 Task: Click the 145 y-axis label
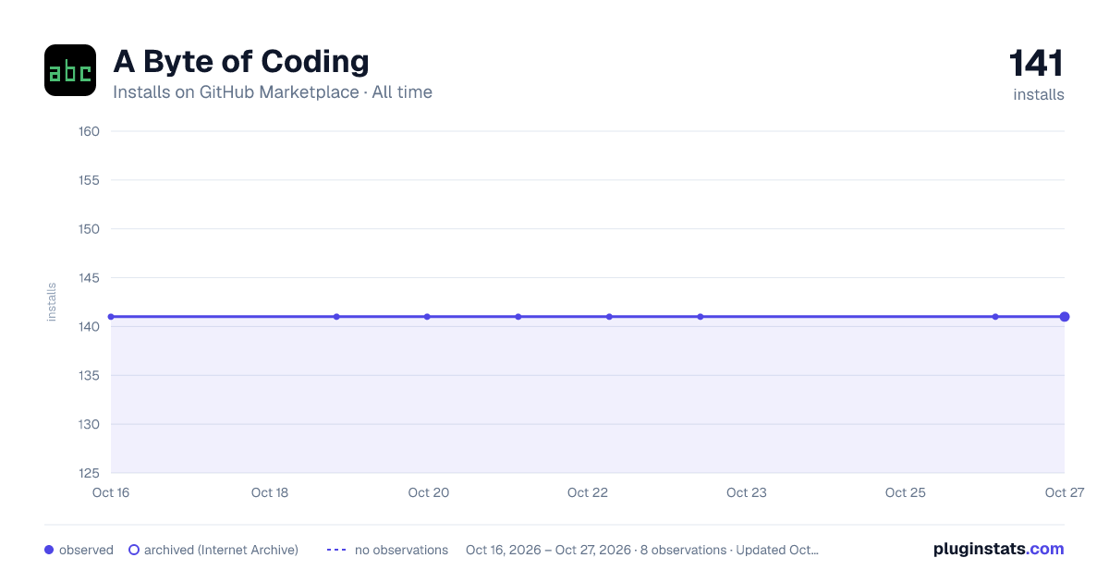pos(90,278)
